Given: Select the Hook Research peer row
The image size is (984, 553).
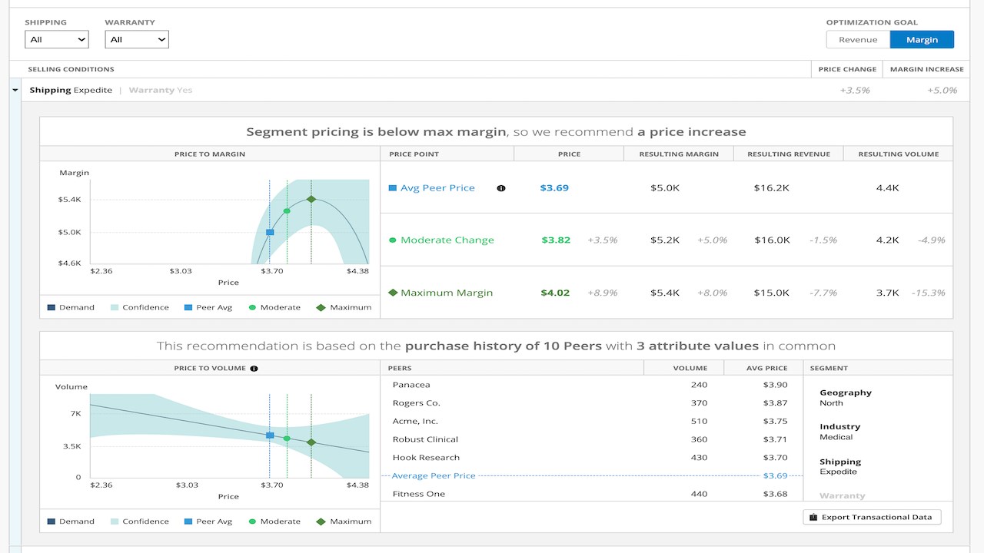Looking at the screenshot, I should point(591,458).
